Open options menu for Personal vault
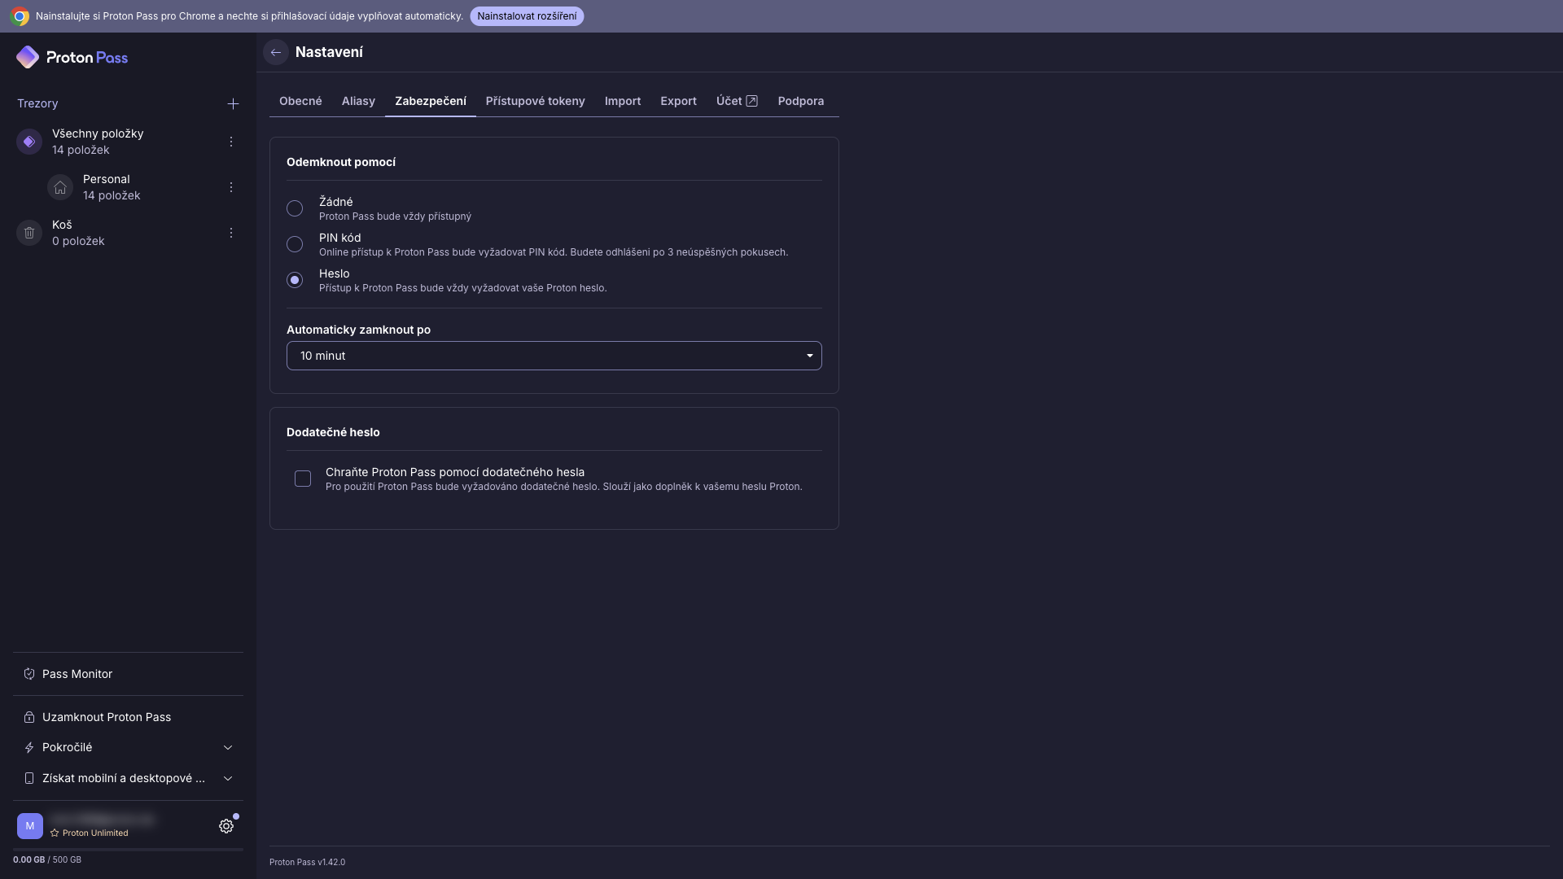This screenshot has height=879, width=1563. pyautogui.click(x=231, y=187)
